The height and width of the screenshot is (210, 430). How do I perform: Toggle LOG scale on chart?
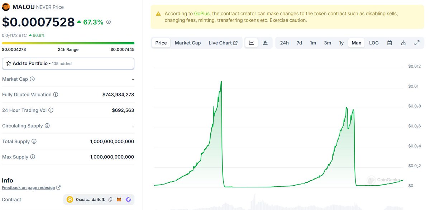pyautogui.click(x=374, y=43)
